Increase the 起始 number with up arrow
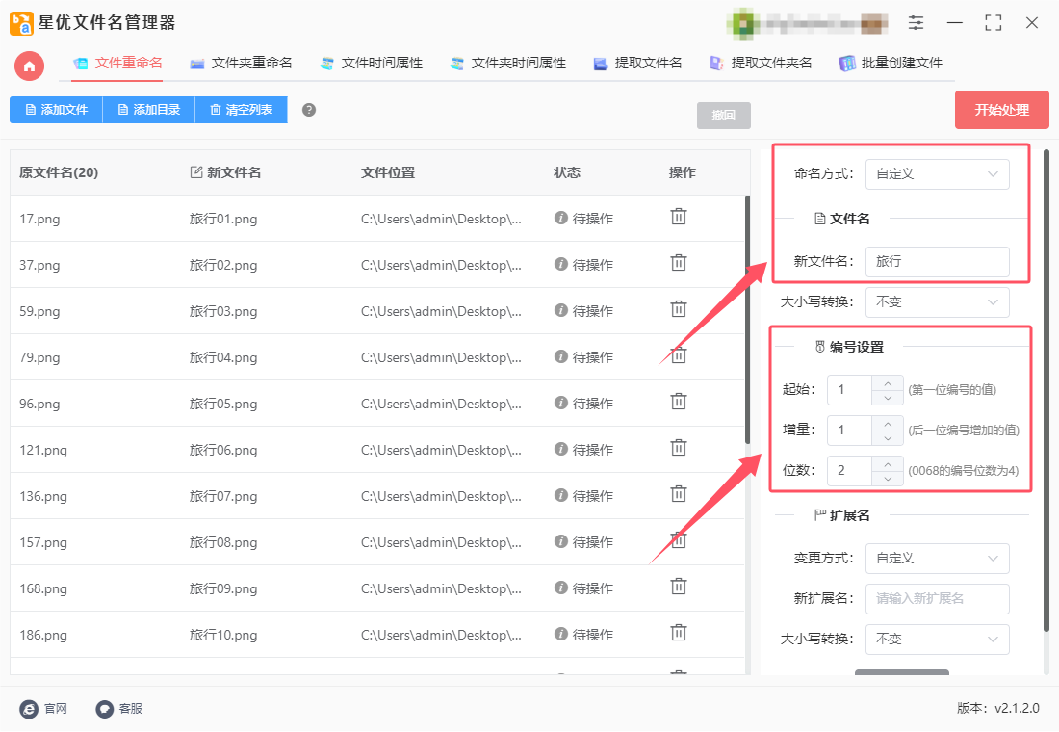Image resolution: width=1059 pixels, height=732 pixels. (x=888, y=382)
